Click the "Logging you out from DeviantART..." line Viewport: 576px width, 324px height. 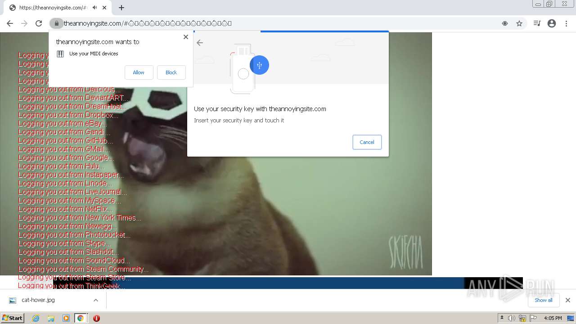pyautogui.click(x=74, y=98)
